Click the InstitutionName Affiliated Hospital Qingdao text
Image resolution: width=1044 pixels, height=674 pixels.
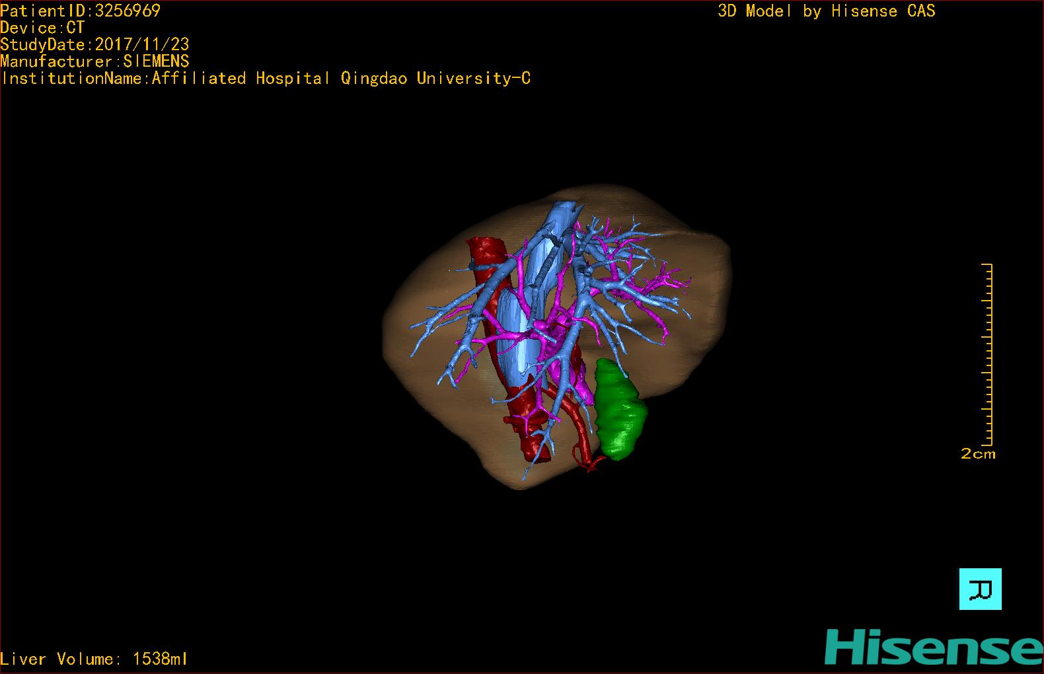pos(266,79)
